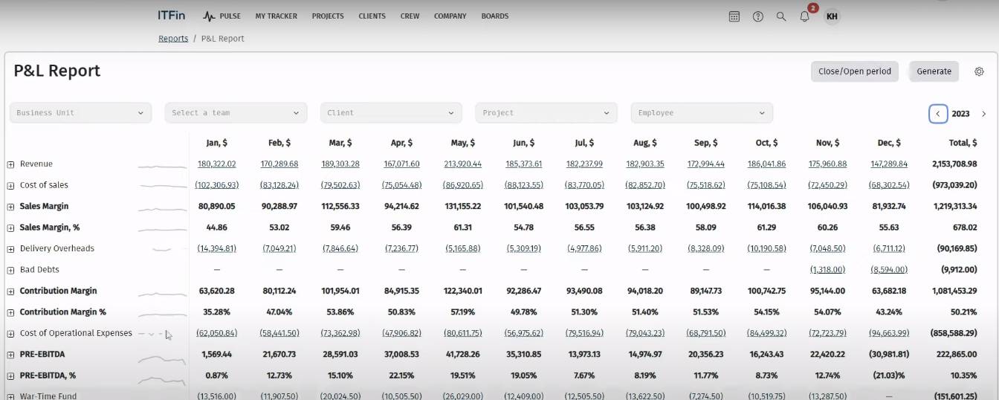Open search with the magnifier icon

(780, 16)
